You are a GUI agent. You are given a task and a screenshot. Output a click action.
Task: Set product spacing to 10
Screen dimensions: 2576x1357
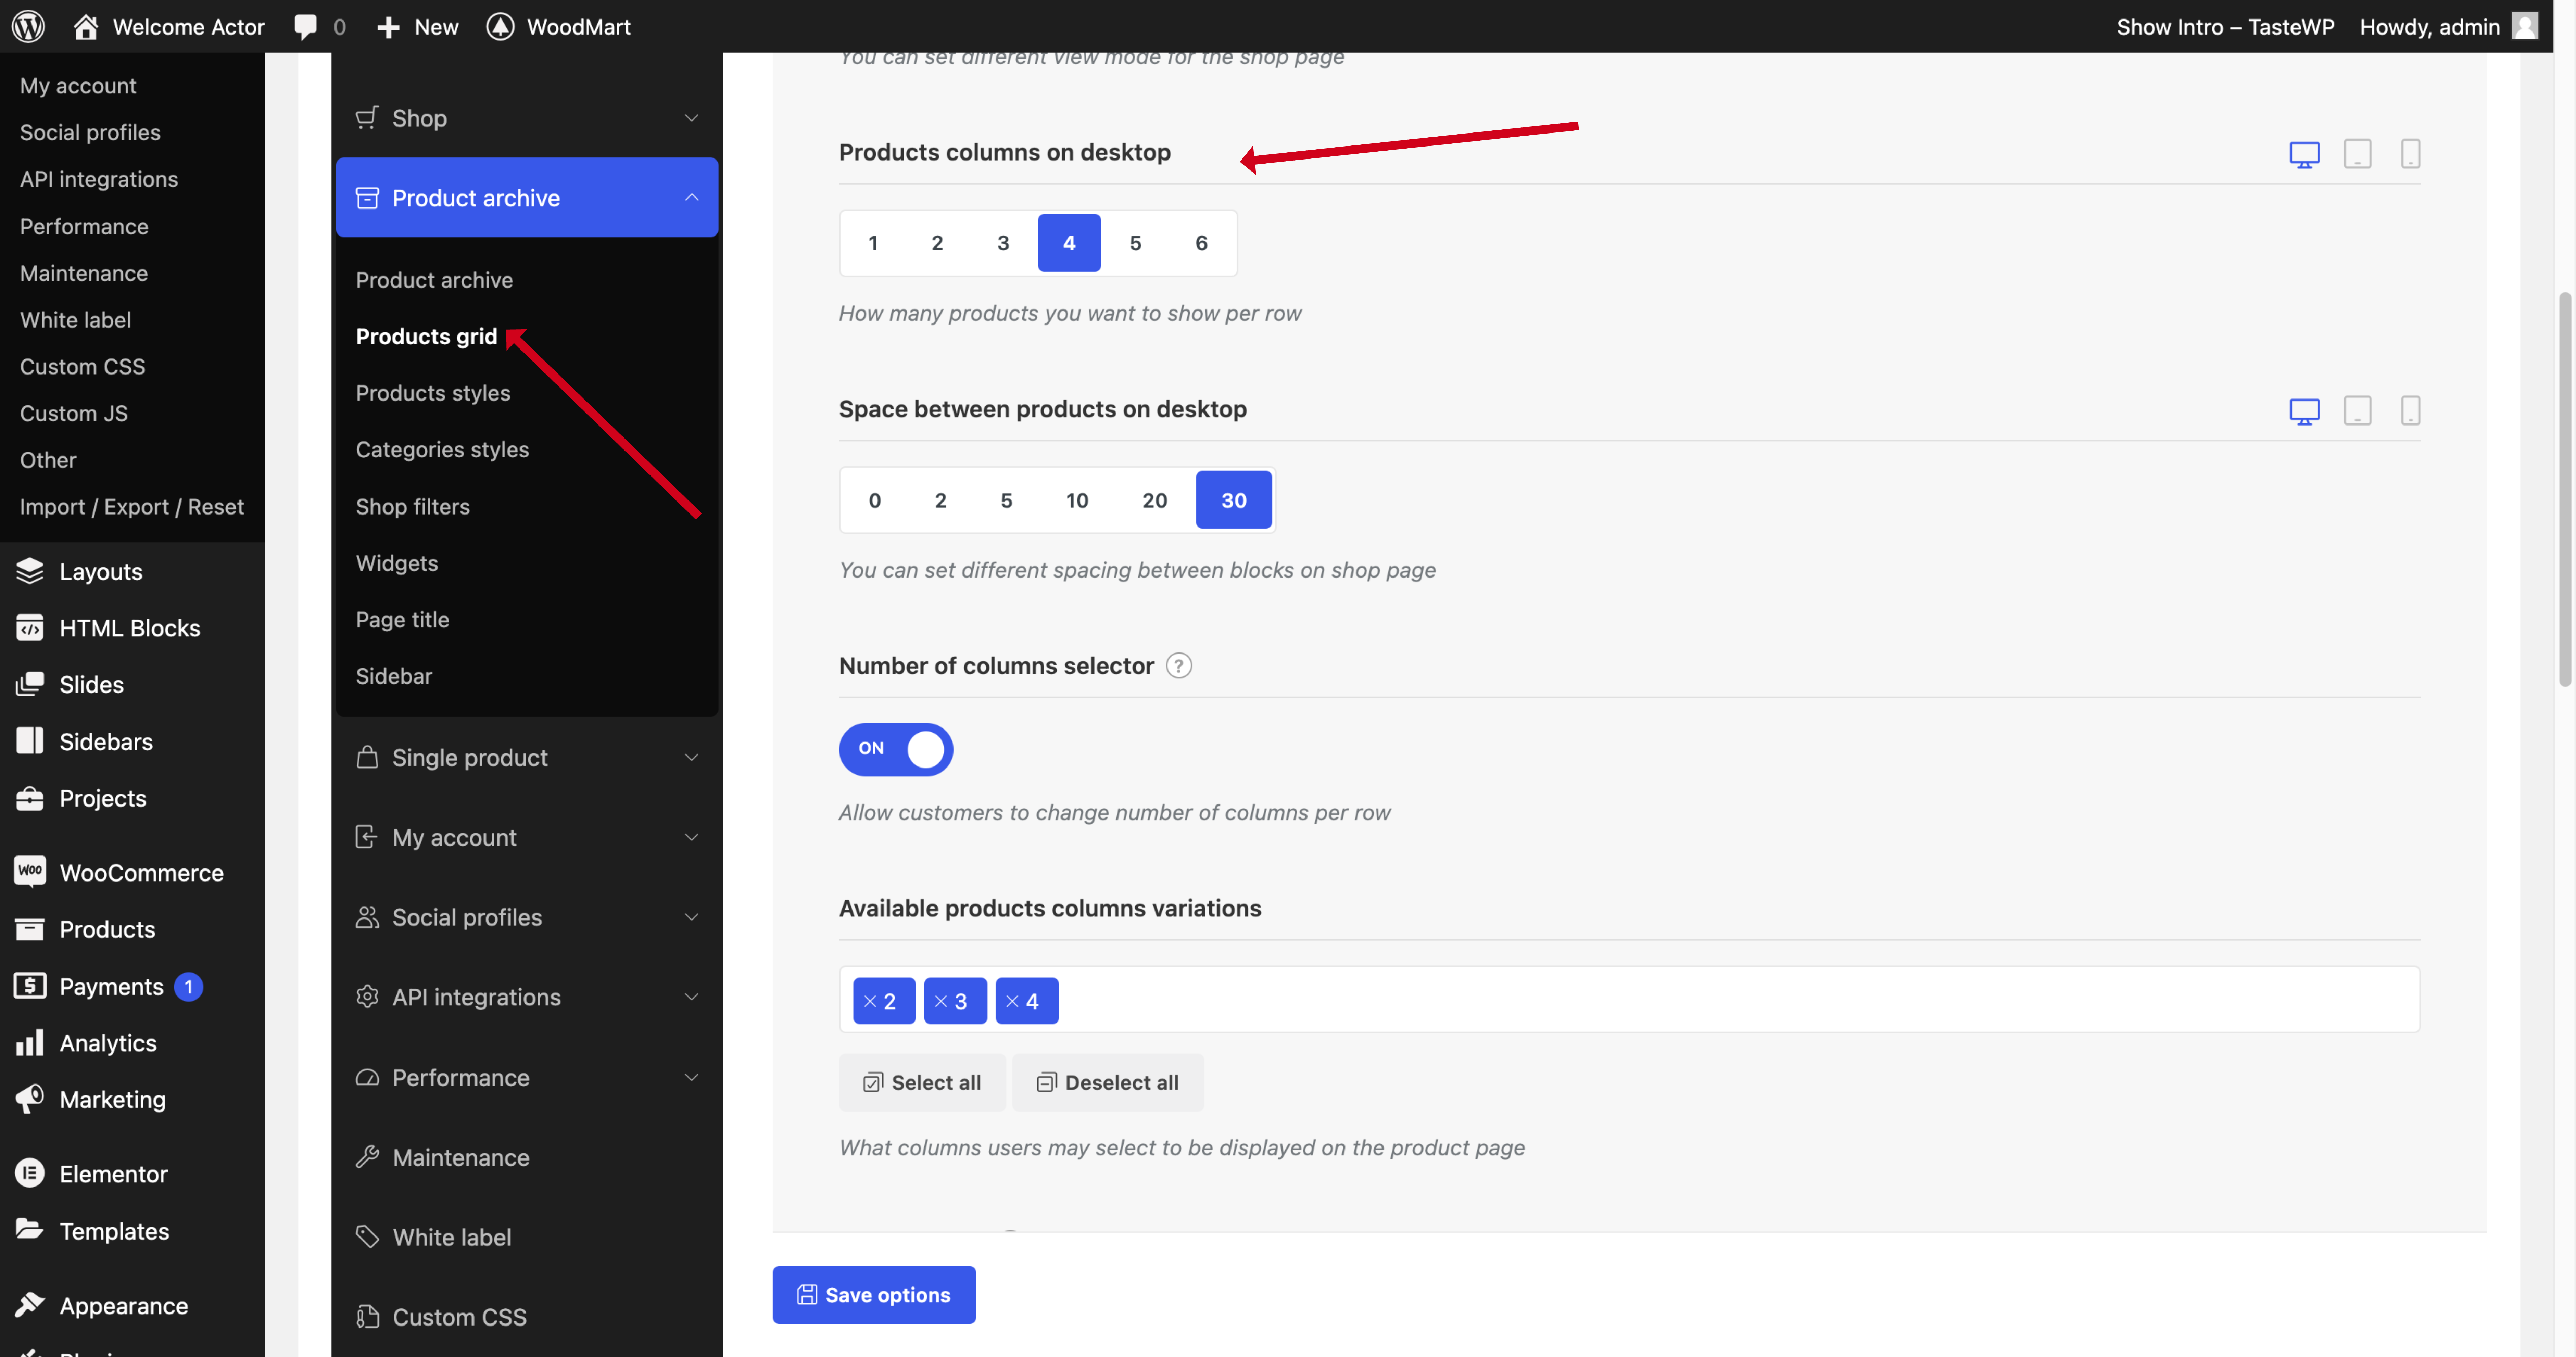(x=1077, y=500)
